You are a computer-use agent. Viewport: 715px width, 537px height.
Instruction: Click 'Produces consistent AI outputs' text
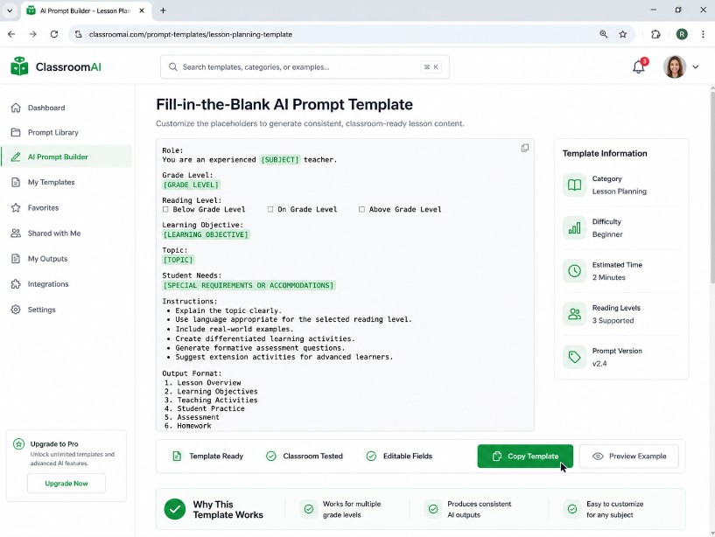[x=479, y=509]
